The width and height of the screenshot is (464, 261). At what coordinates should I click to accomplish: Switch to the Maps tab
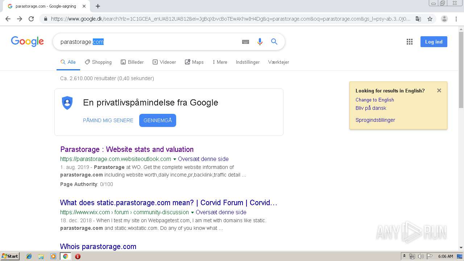[194, 62]
